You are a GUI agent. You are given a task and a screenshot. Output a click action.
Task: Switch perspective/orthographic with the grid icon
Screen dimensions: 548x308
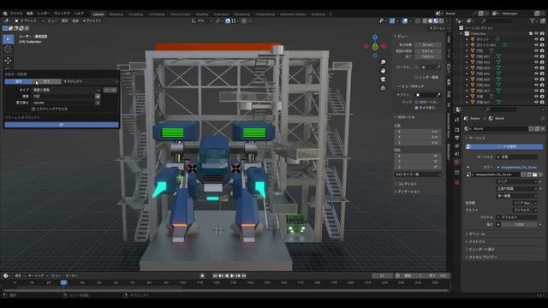pos(383,88)
